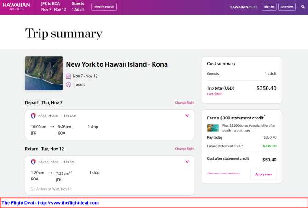
Task: Expand the departing flight HA51 details chevron
Action: [x=187, y=116]
